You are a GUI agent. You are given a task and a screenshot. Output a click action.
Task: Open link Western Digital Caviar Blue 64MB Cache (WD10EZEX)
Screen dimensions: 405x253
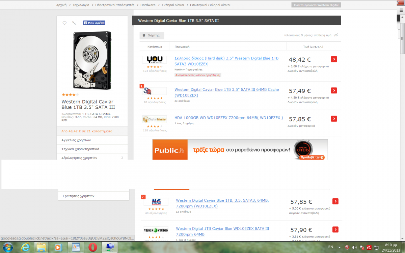pos(227,92)
